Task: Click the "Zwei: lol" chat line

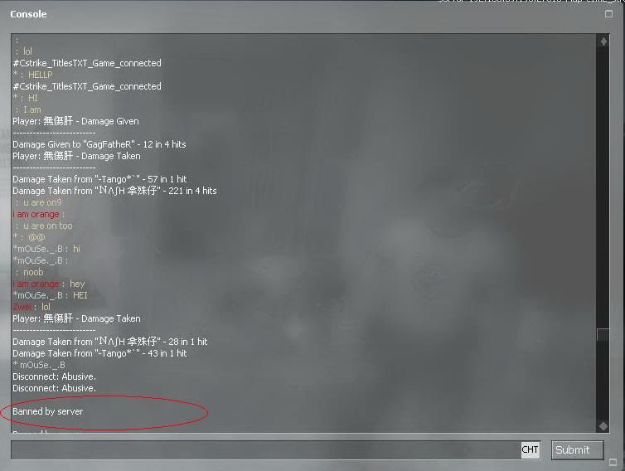Action: point(31,307)
